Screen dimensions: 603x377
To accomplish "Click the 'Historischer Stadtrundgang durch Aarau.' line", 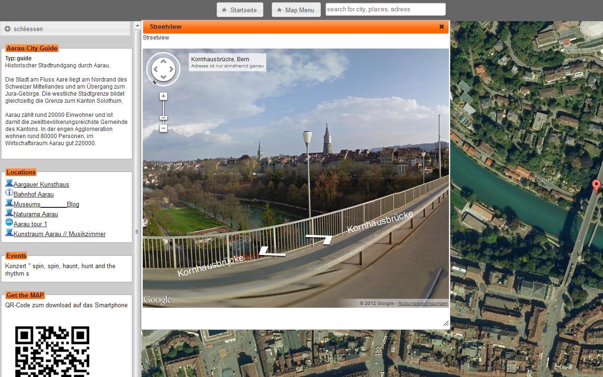I will click(57, 66).
